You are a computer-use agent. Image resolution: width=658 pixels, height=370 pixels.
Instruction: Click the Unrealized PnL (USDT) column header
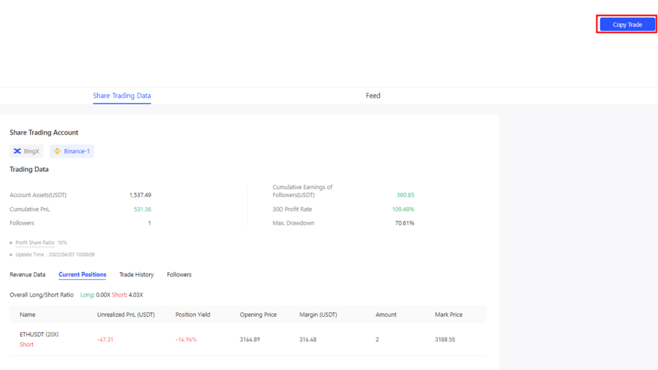126,314
